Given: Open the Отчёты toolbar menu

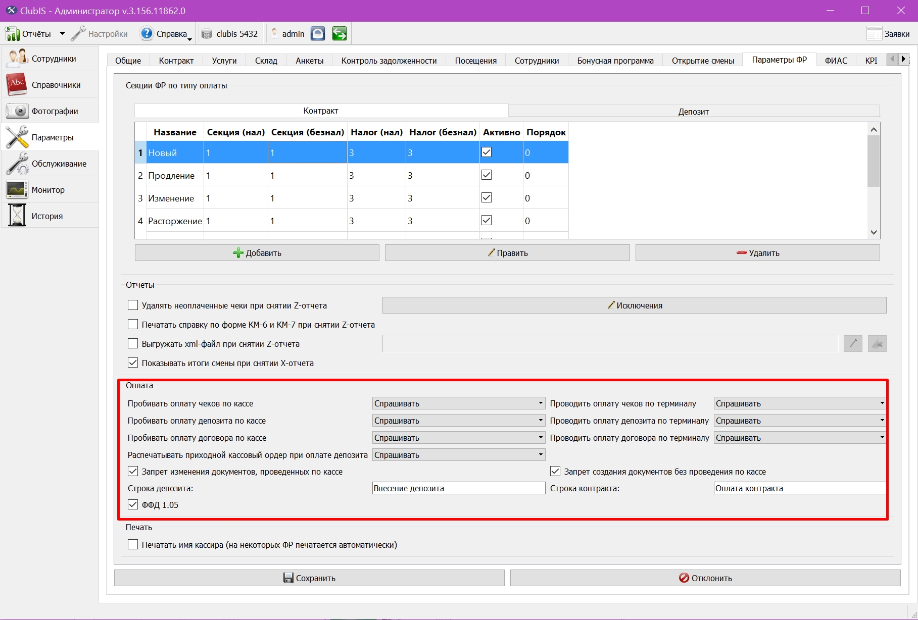Looking at the screenshot, I should click(x=35, y=34).
